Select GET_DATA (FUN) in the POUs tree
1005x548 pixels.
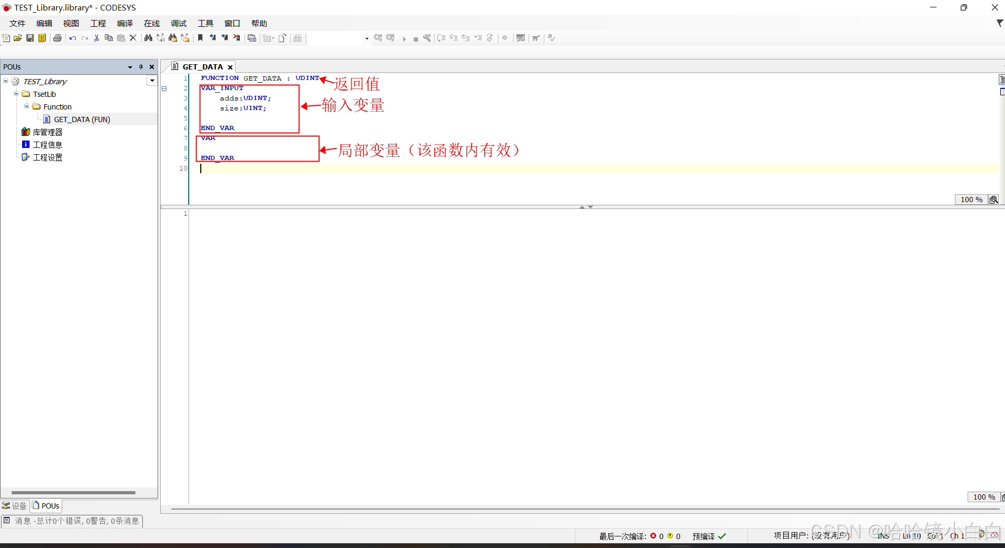click(82, 119)
